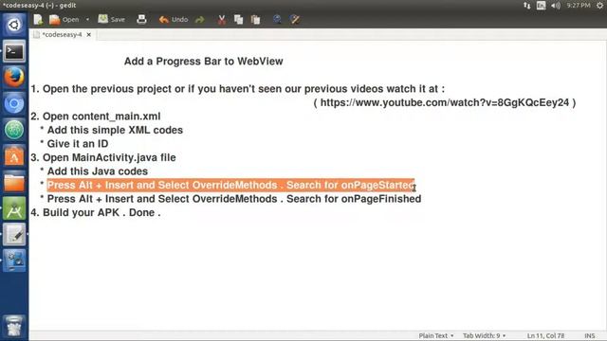Open screen recorder app in dock
The height and width of the screenshot is (341, 607).
pyautogui.click(x=14, y=260)
